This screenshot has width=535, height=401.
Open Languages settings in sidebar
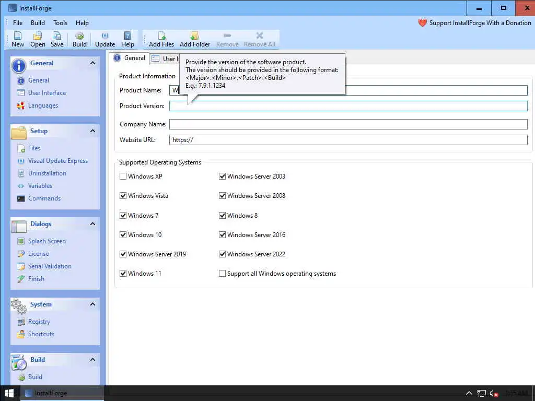click(x=43, y=105)
